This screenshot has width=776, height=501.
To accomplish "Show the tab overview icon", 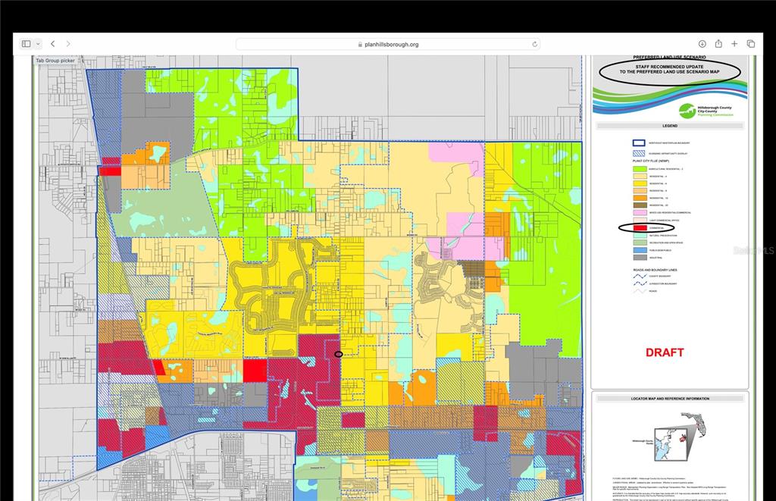I will [751, 44].
